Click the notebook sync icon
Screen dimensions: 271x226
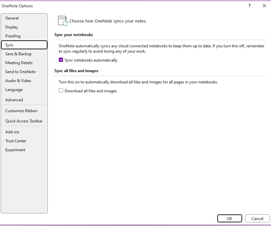point(63,21)
